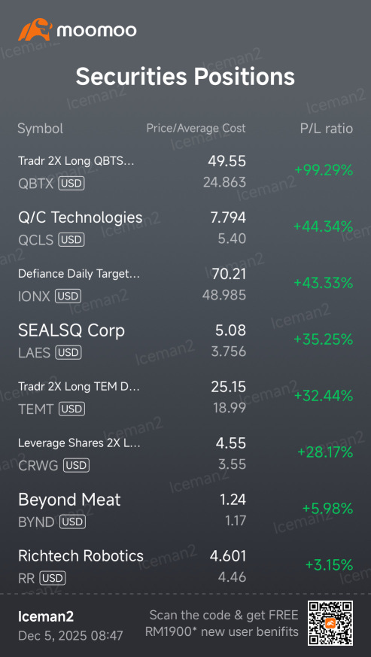Screen dimensions: 371x657
Task: Select the Price/Average Cost column header
Action: click(196, 128)
